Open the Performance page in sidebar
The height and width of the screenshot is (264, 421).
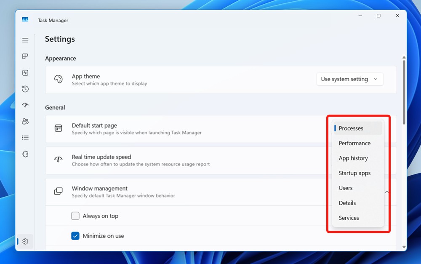[25, 73]
